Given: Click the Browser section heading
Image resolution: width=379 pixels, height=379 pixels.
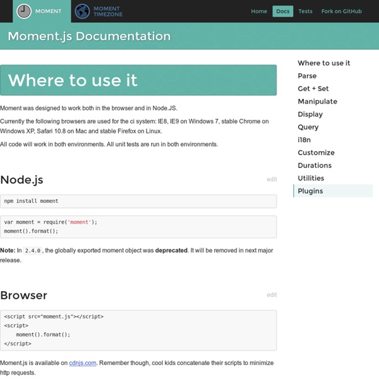Looking at the screenshot, I should coord(24,296).
